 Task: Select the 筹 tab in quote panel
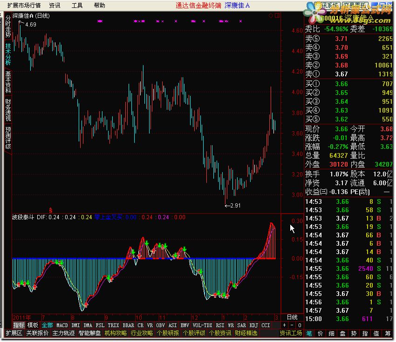point(388,334)
